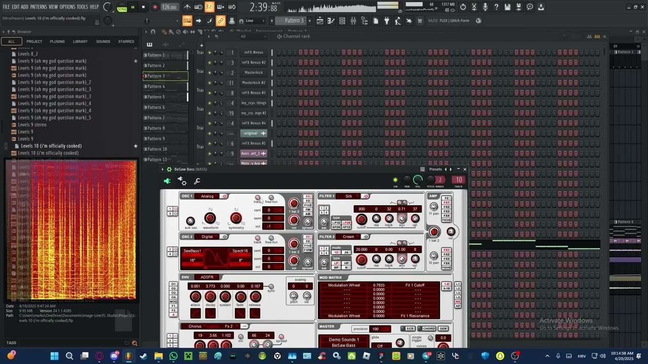The width and height of the screenshot is (648, 364).
Task: Toggle the Filter 2 power switch
Action: point(366,237)
